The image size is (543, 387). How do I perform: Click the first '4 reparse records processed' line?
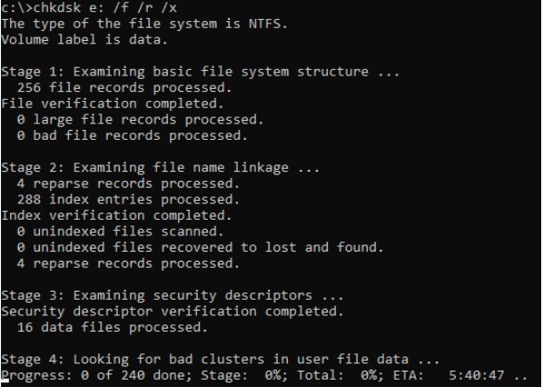tap(128, 184)
